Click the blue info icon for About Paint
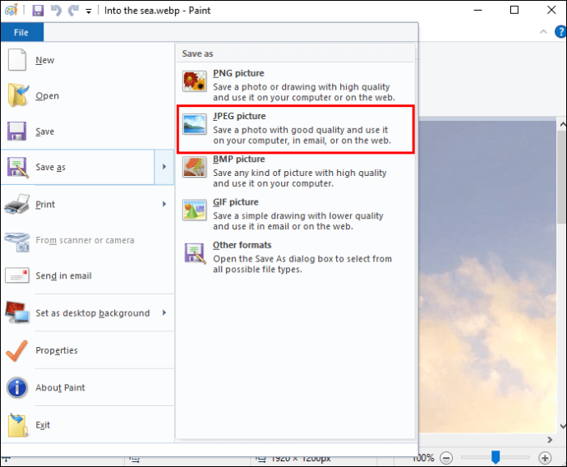Viewport: 567px width, 467px height. pyautogui.click(x=17, y=387)
